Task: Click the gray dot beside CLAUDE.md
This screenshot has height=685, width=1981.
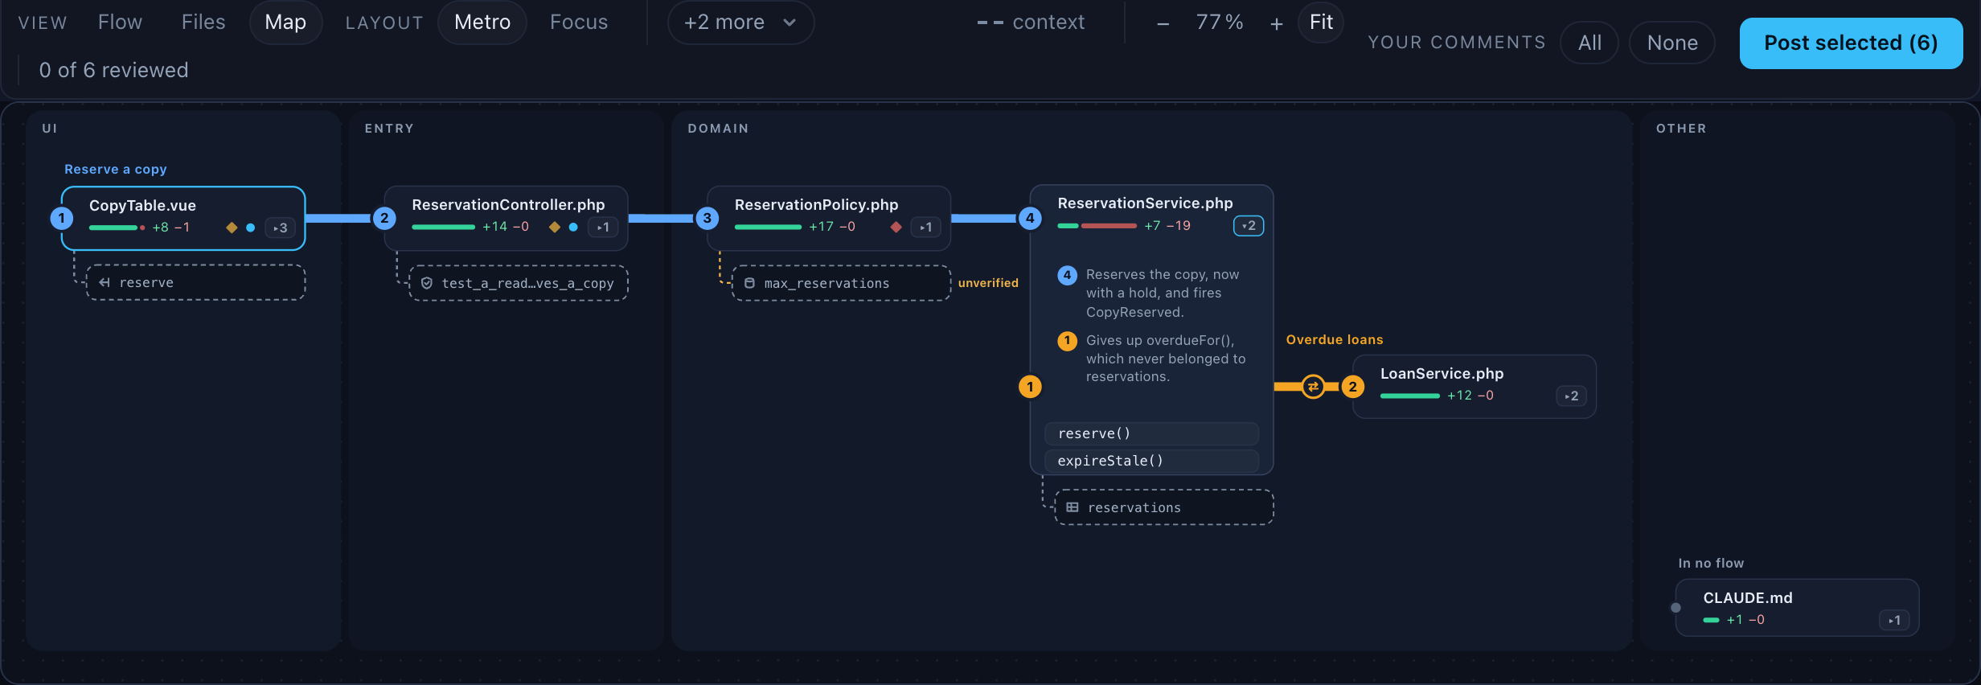Action: coord(1675,608)
